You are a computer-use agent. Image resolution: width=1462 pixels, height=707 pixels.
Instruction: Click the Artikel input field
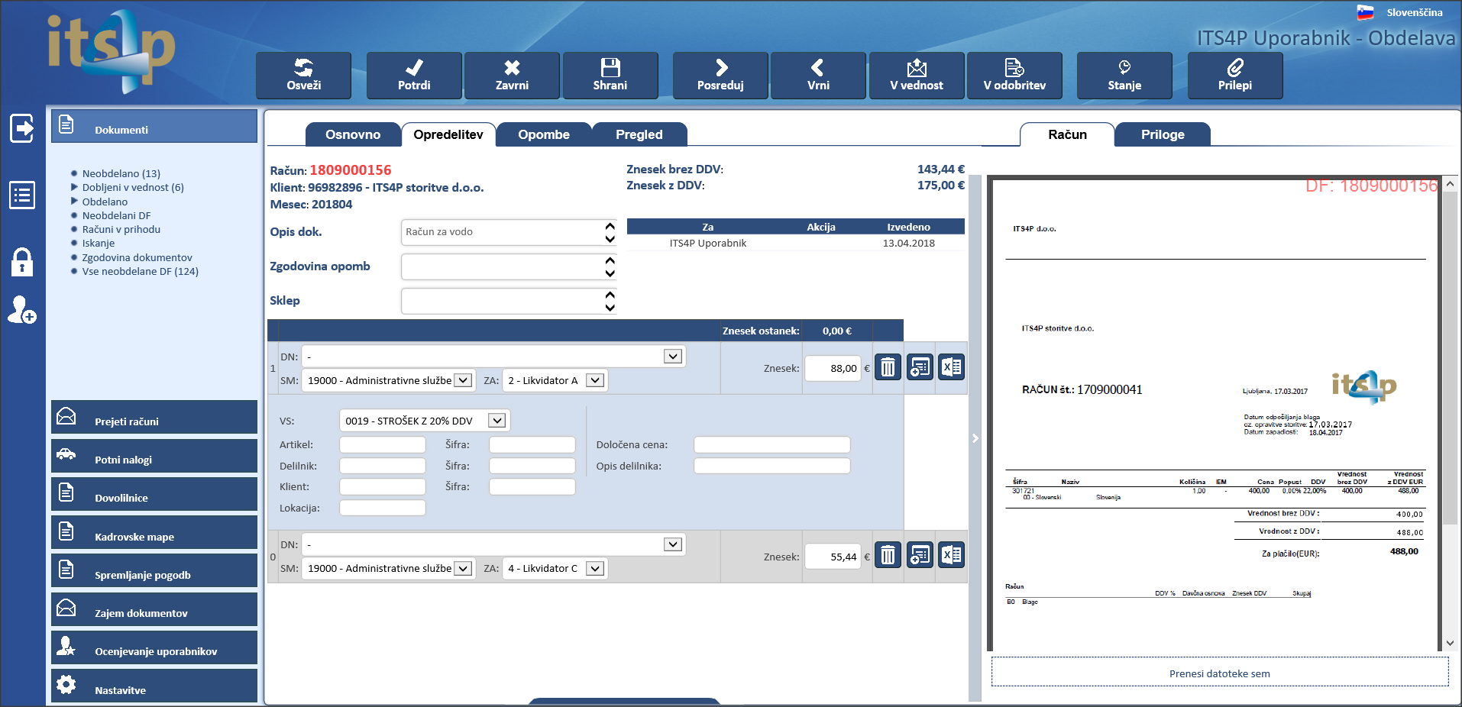tap(382, 444)
